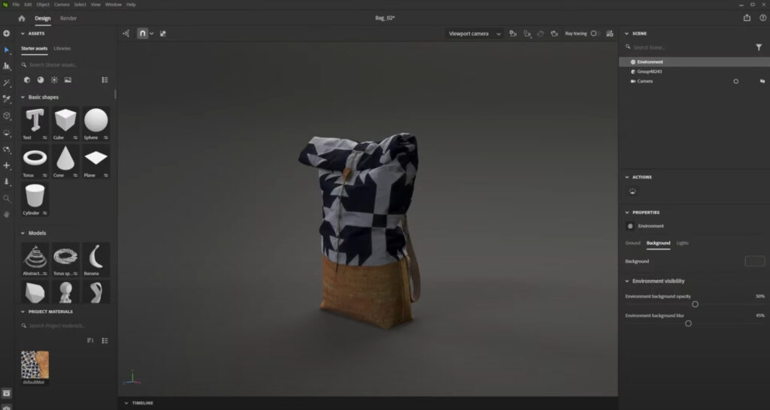
Task: Click the render settings icon beside Ray tracing
Action: point(609,33)
